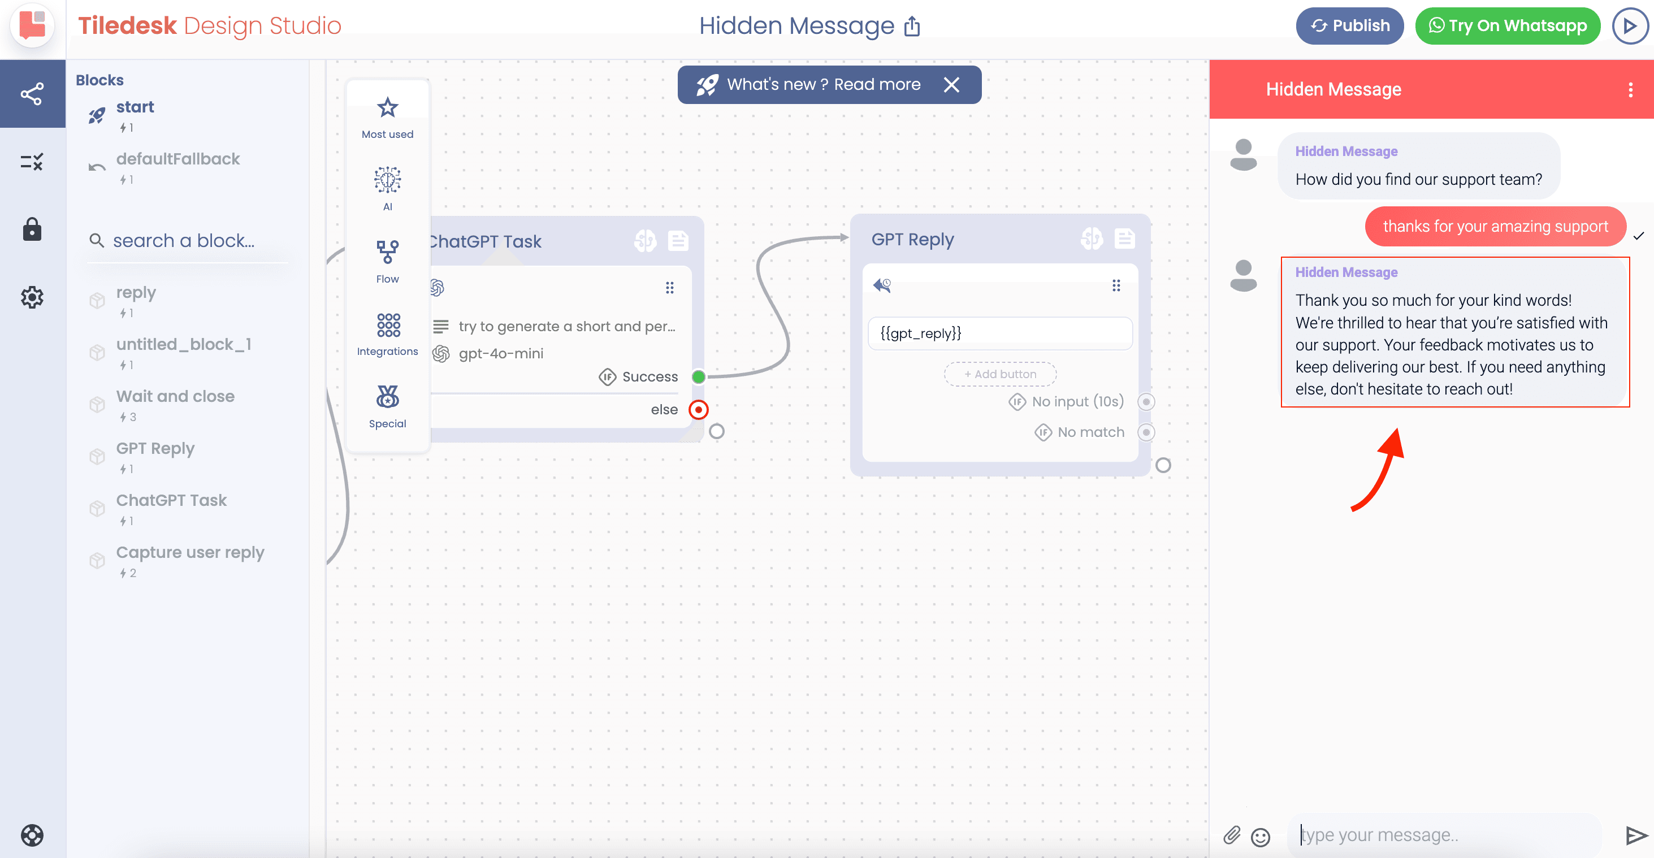The image size is (1654, 858).
Task: Click the Publish button
Action: 1350,25
